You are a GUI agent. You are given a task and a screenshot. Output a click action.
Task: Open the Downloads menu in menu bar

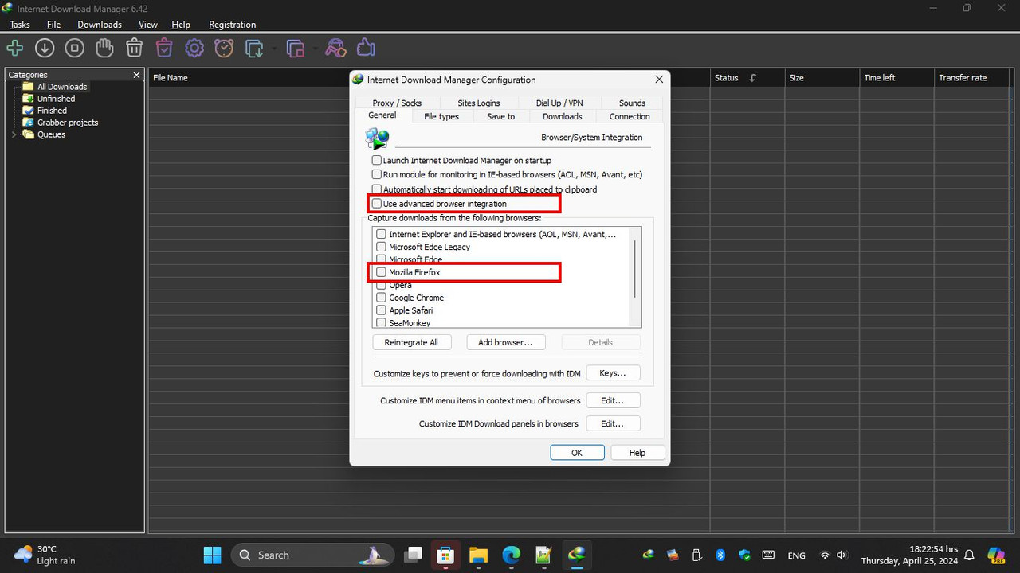coord(100,25)
